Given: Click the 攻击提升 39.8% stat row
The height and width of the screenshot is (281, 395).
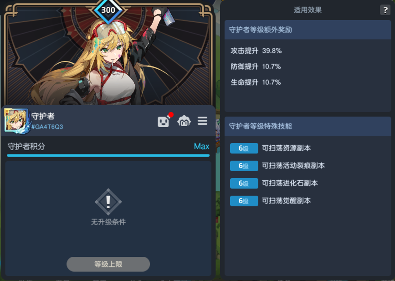Looking at the screenshot, I should [x=256, y=51].
